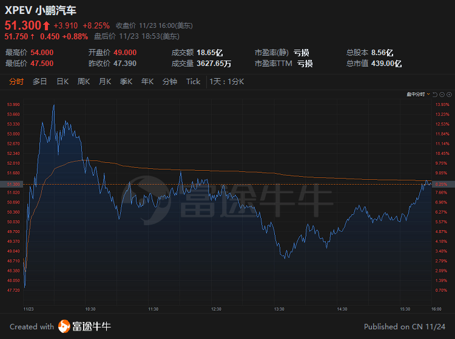Click the 14:30 time axis label

342,309
